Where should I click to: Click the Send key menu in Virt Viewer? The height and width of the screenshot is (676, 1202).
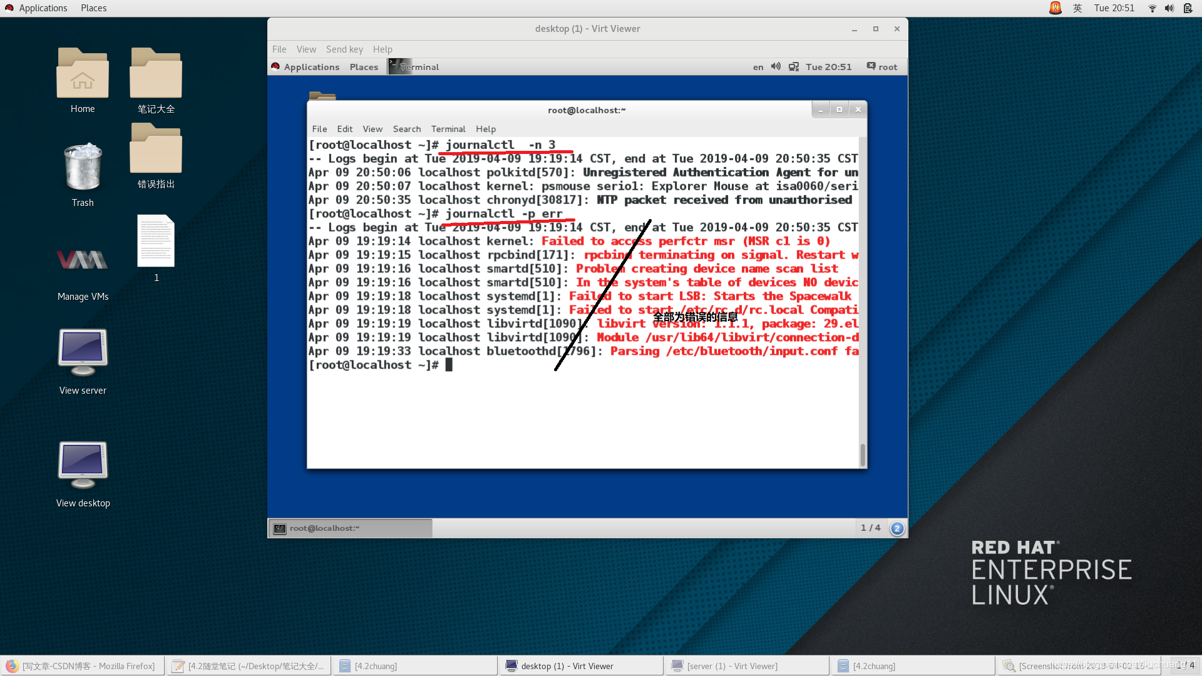pos(344,49)
